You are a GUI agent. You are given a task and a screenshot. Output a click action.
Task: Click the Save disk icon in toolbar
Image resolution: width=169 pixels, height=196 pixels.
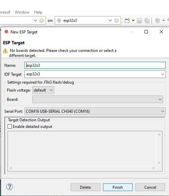click(139, 20)
